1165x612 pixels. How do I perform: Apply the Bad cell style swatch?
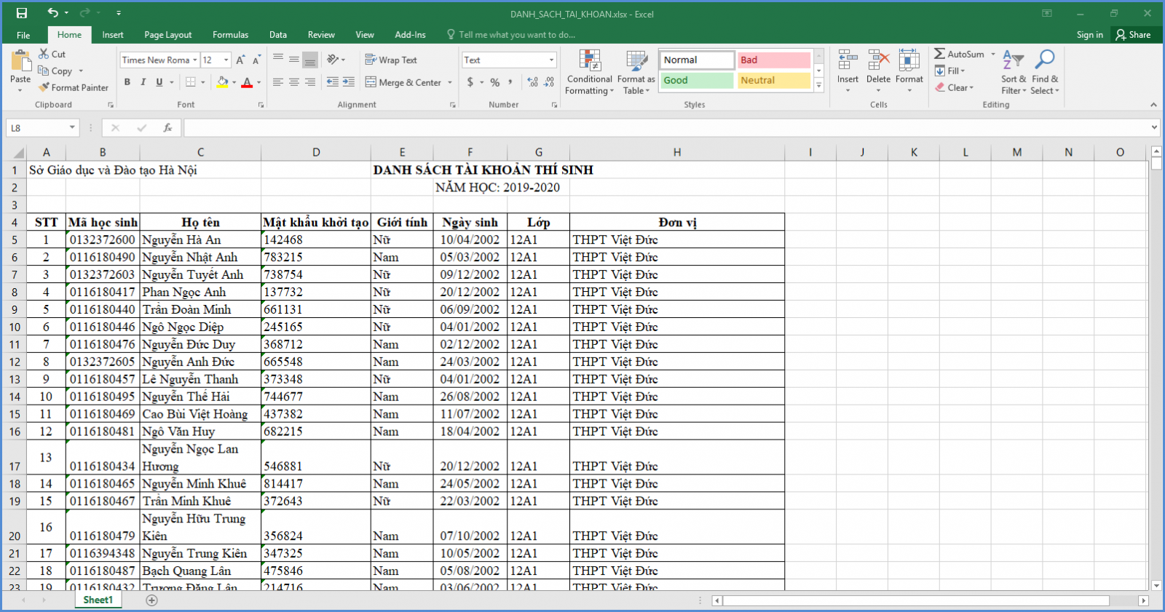[773, 60]
